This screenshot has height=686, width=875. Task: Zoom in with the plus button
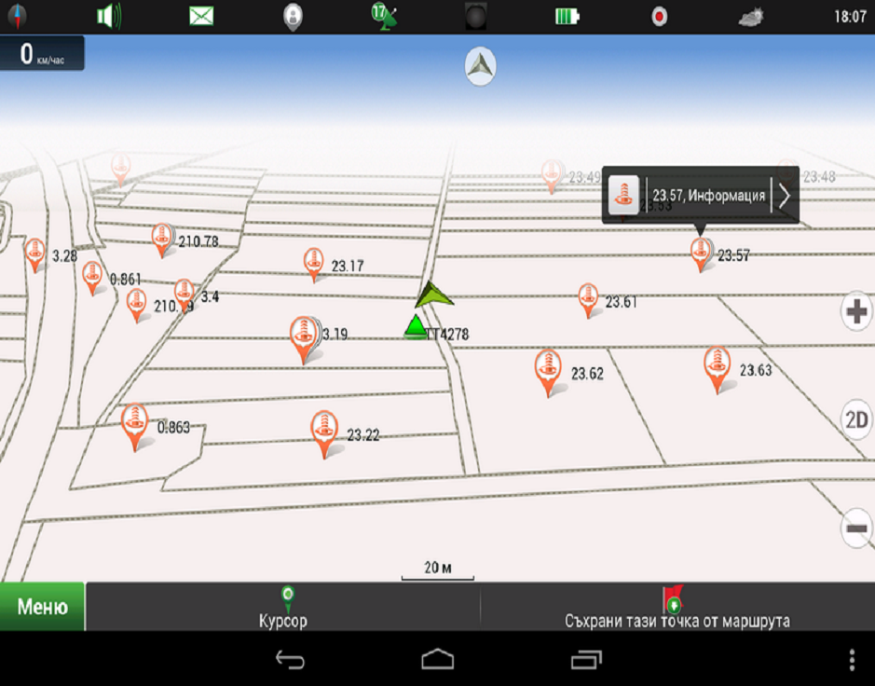856,311
